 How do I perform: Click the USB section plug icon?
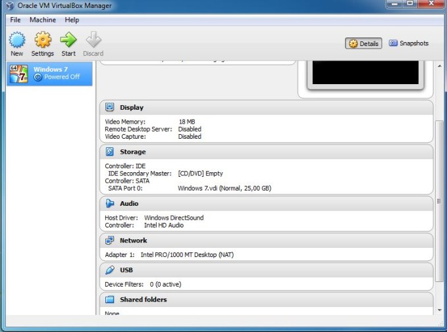point(110,270)
